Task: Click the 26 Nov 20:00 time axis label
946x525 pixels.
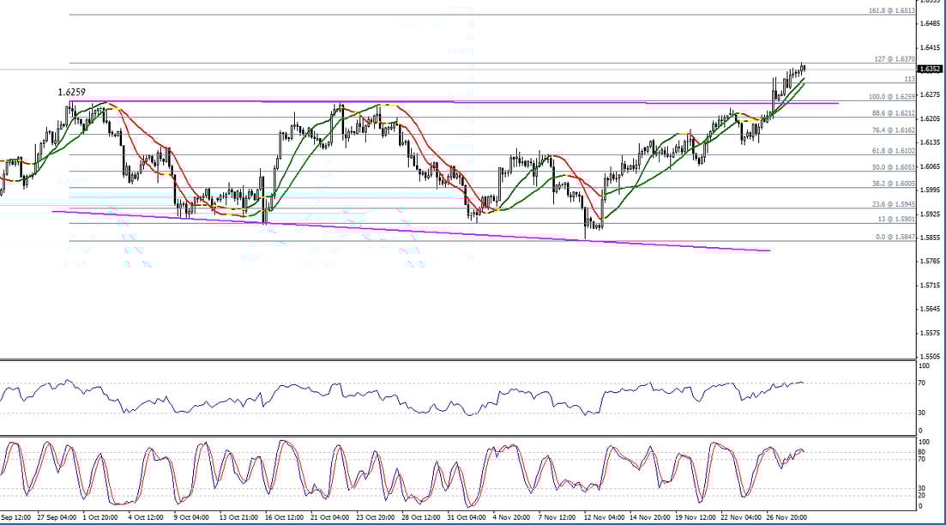Action: [786, 517]
